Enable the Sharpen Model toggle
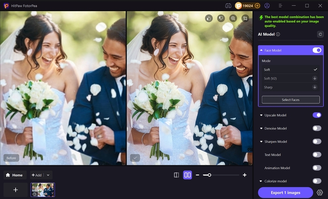This screenshot has height=199, width=328. [x=317, y=141]
